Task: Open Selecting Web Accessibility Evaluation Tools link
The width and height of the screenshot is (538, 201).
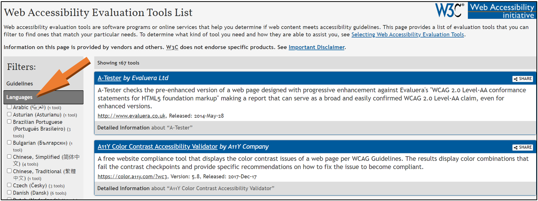Action: 408,34
